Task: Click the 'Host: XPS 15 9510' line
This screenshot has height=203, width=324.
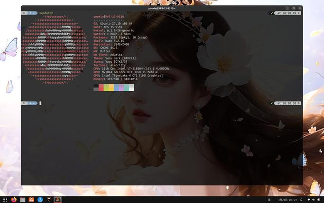Action: pos(108,27)
